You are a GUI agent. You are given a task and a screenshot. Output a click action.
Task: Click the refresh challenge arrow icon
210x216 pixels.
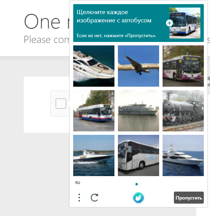[x=95, y=197]
